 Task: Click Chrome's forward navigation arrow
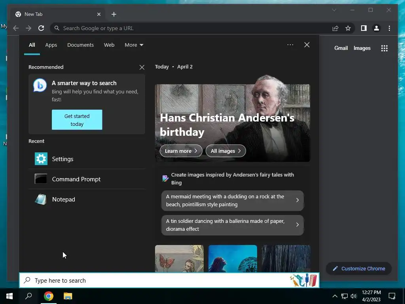pyautogui.click(x=28, y=28)
